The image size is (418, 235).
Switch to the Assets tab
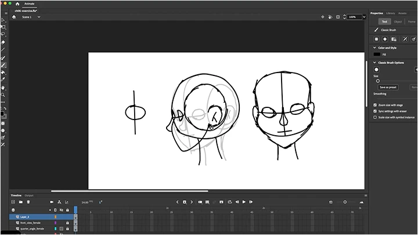(x=402, y=13)
